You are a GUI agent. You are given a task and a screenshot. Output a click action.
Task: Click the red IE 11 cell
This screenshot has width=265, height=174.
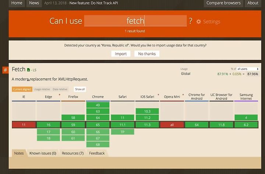pos(24,125)
